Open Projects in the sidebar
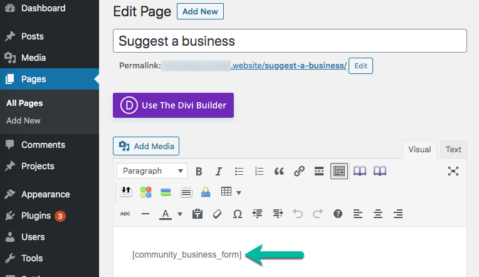Viewport: 479px width, 277px height. click(x=50, y=166)
